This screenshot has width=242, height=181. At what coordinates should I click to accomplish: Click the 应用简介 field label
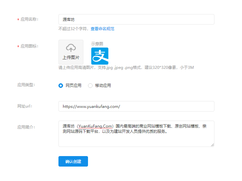(x=26, y=127)
